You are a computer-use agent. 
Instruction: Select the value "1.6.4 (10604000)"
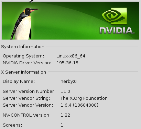[79, 105]
